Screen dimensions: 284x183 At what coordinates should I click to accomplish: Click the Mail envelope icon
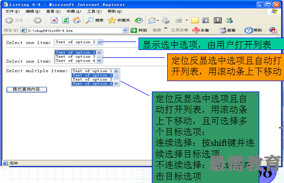[152, 20]
